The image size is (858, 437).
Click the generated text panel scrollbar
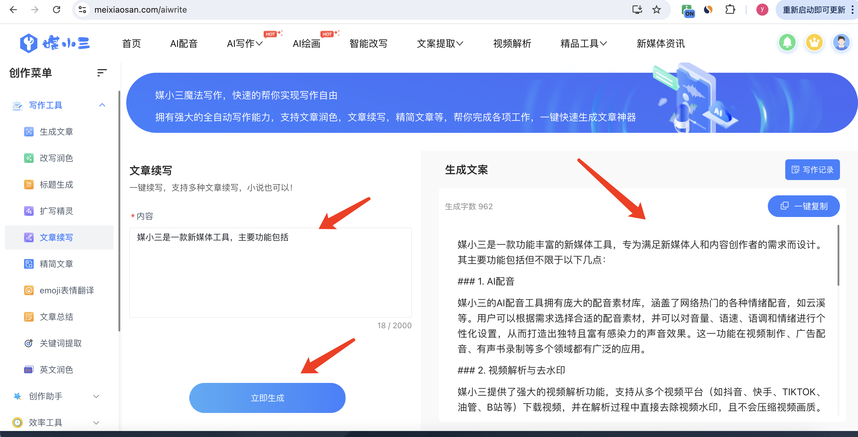838,255
